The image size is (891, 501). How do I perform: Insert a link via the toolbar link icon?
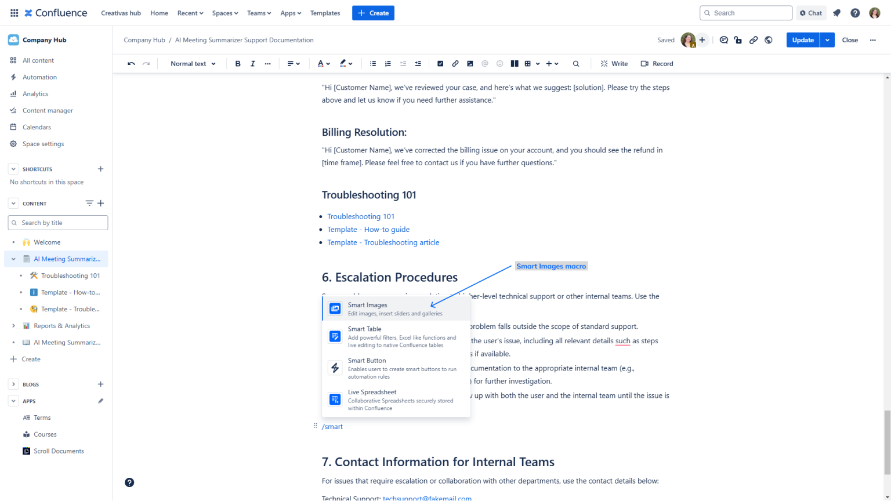[455, 63]
